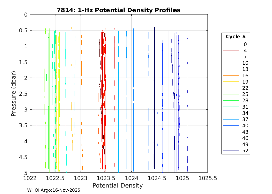Click the x-axis tick label 1025.5
The width and height of the screenshot is (272, 194).
coord(207,178)
